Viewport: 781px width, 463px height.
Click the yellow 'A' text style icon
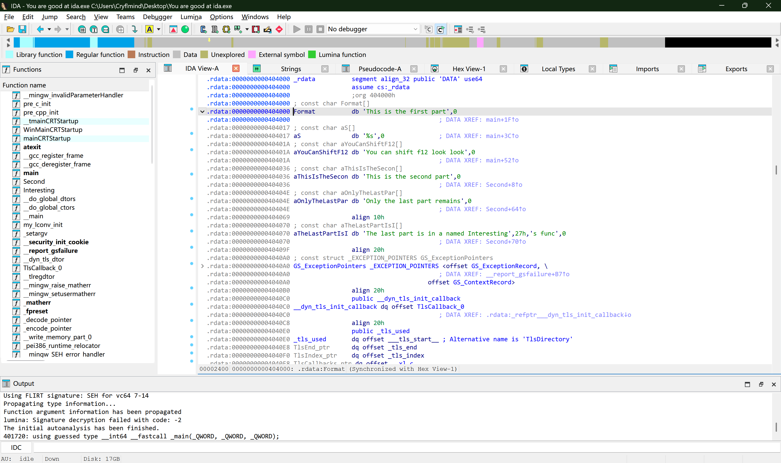point(149,29)
